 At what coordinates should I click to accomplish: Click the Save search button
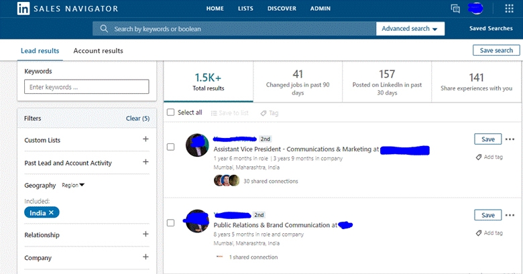496,50
